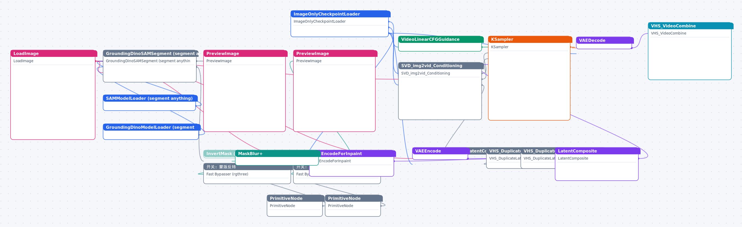Click the LatentComposite node title bar

point(597,151)
